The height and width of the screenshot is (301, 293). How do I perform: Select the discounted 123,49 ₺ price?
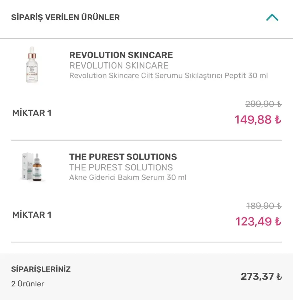tap(258, 221)
